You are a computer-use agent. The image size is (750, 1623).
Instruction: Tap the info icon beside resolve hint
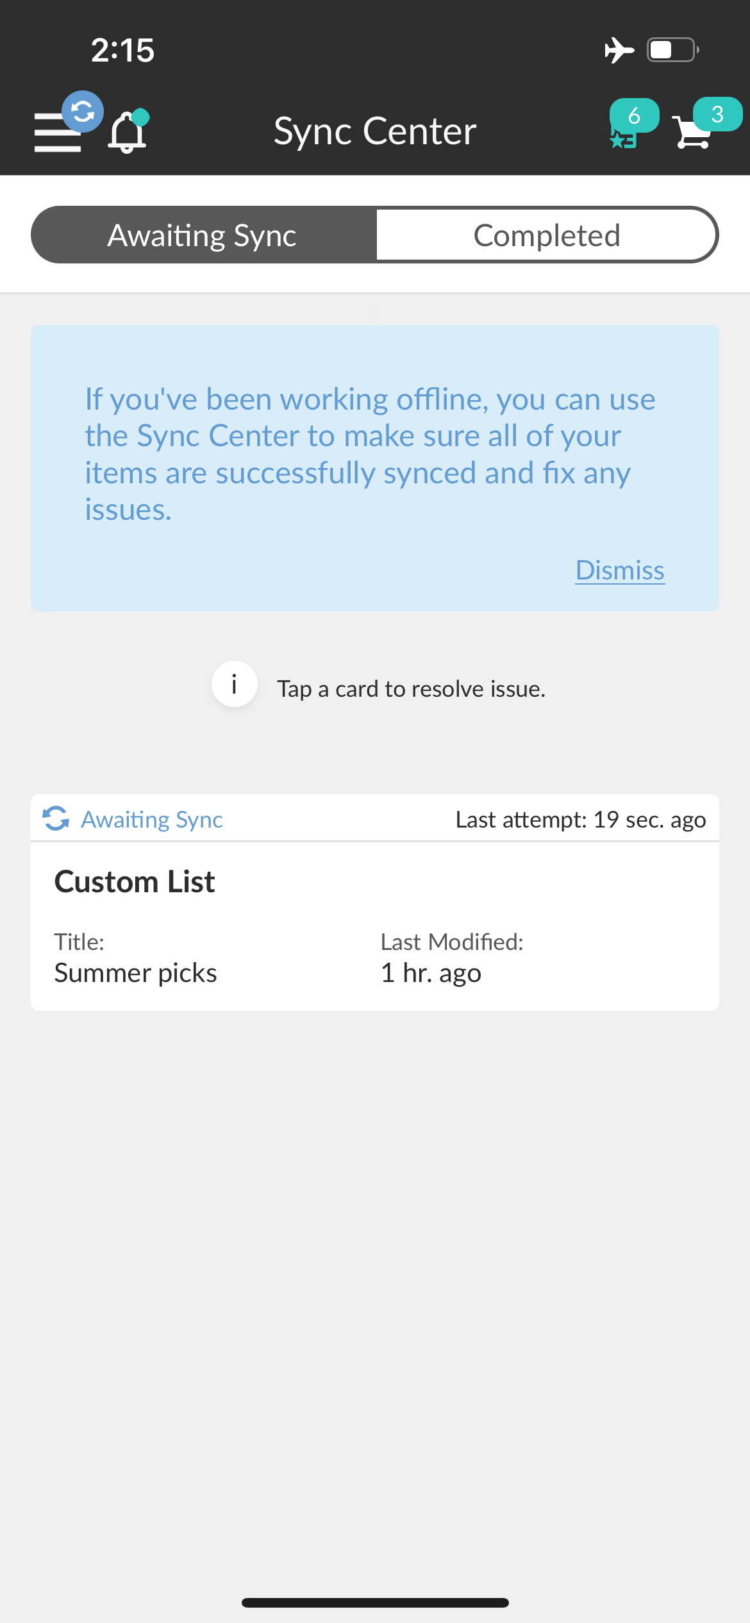(235, 684)
